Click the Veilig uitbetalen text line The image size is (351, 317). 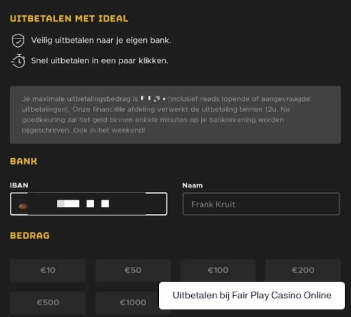point(101,40)
